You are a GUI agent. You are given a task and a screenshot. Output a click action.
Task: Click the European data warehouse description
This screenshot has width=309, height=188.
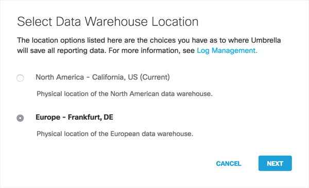click(x=115, y=134)
